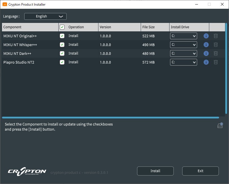Click Install operation text for MIKU NT Dark++
Viewport: 229px width, 184px height.
click(x=73, y=53)
